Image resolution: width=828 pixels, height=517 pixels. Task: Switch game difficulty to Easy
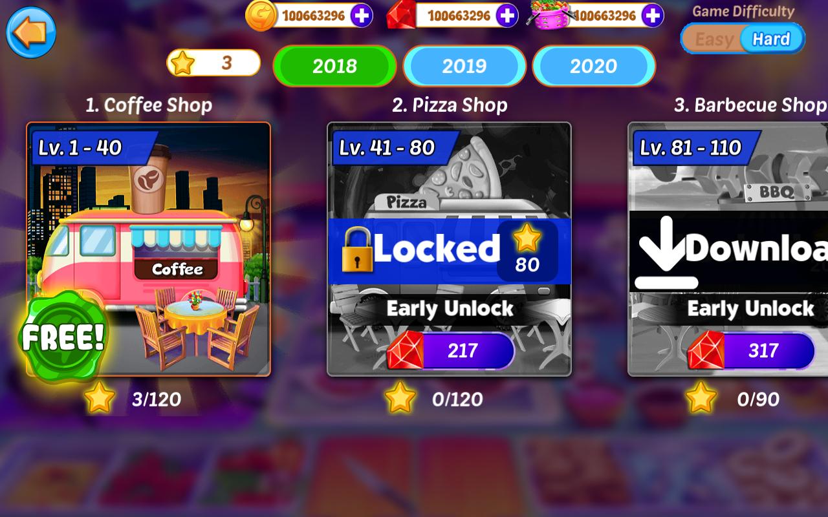tap(714, 39)
